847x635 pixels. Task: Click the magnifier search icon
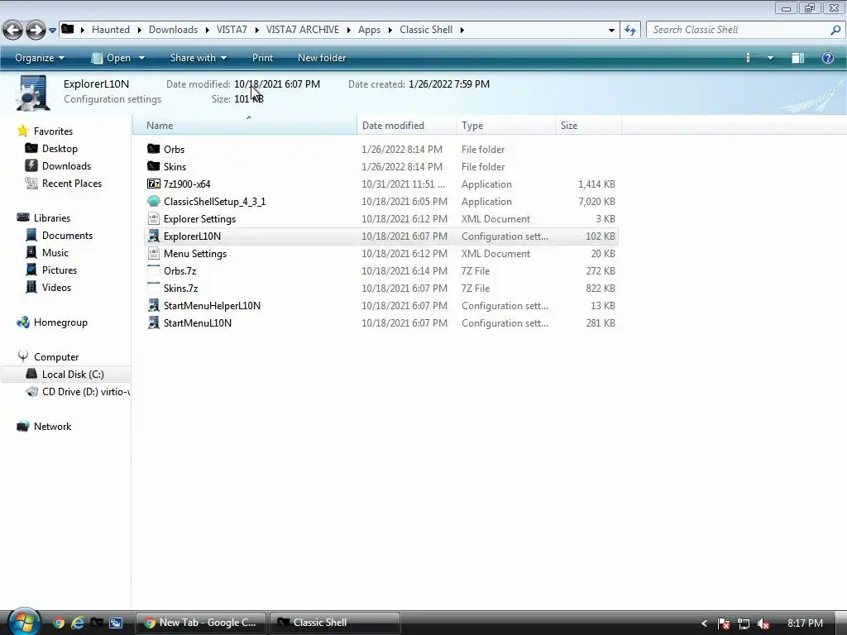pyautogui.click(x=835, y=30)
